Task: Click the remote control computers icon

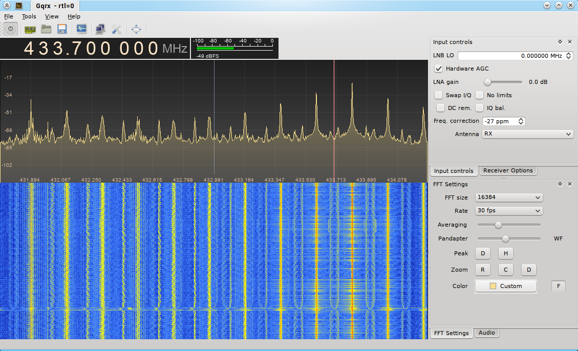Action: (x=100, y=29)
